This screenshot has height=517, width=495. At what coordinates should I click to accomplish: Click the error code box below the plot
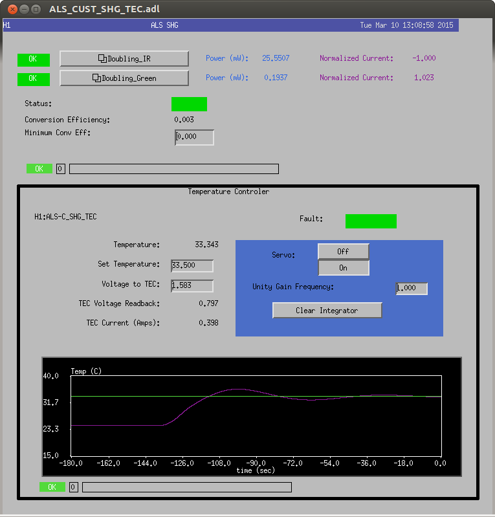point(73,487)
